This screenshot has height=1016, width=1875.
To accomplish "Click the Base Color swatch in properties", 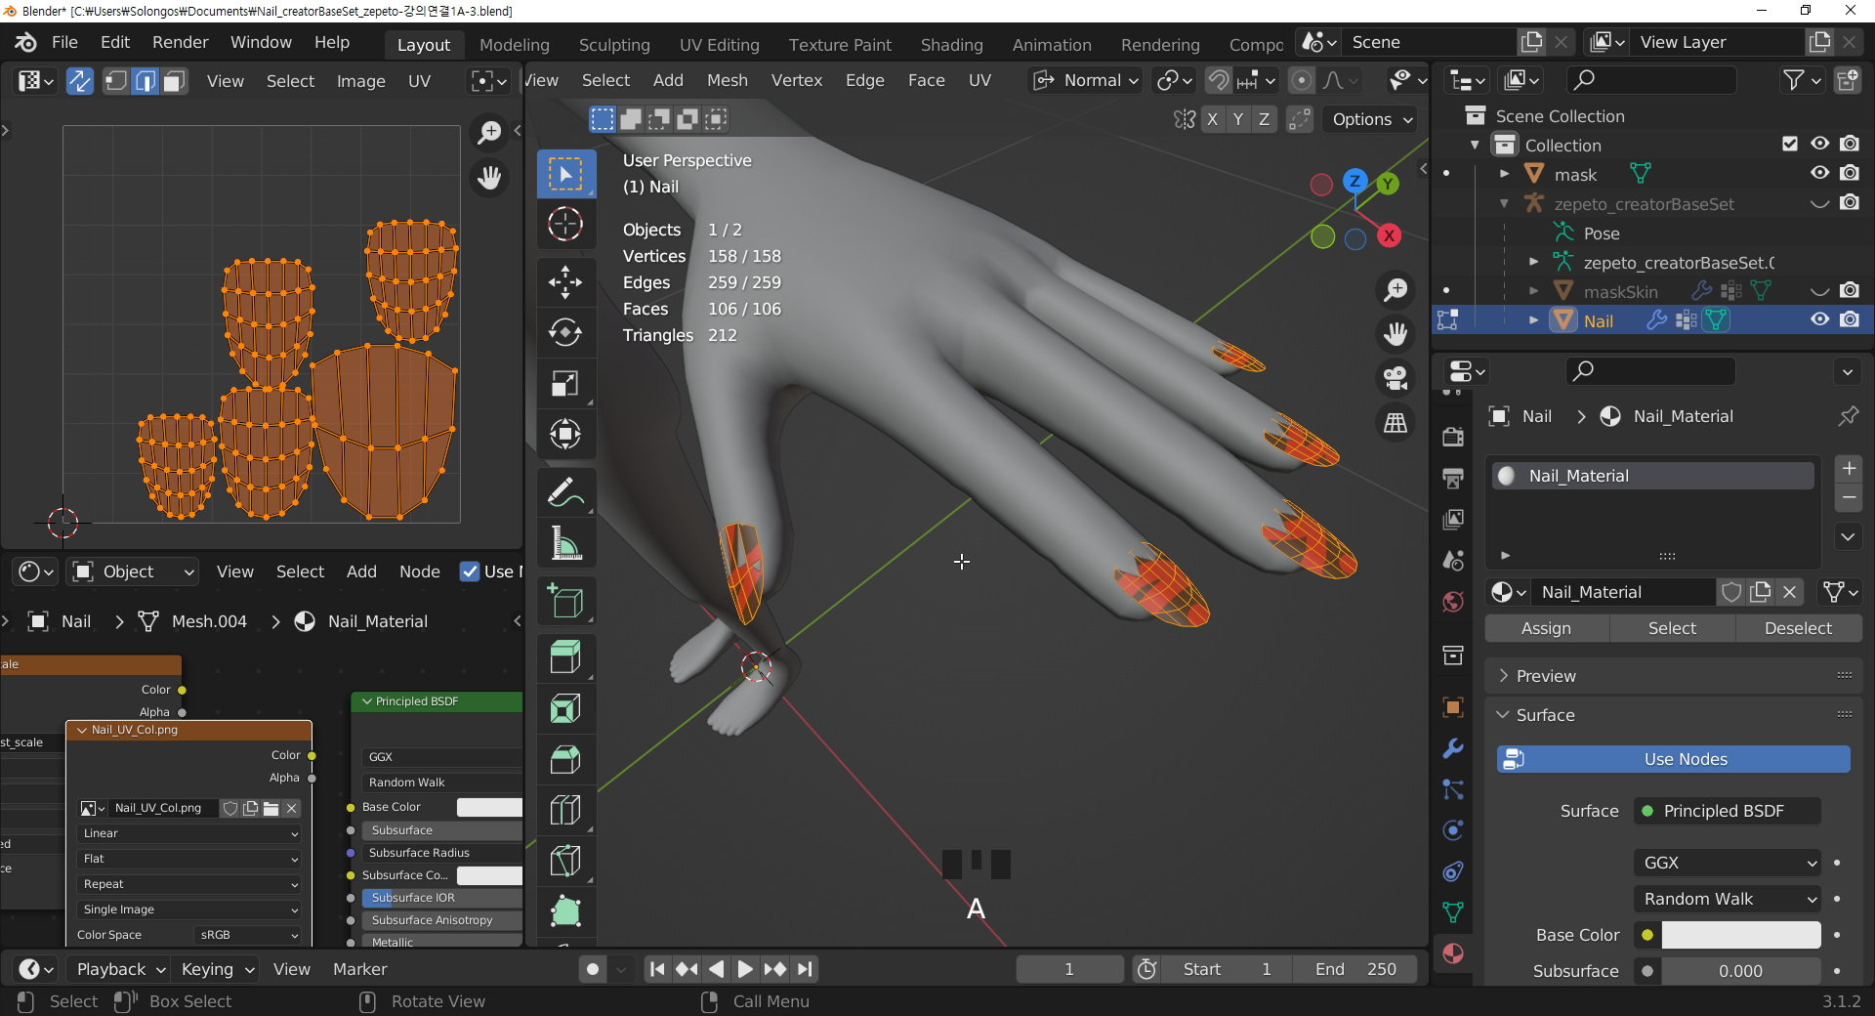I will click(x=1741, y=935).
